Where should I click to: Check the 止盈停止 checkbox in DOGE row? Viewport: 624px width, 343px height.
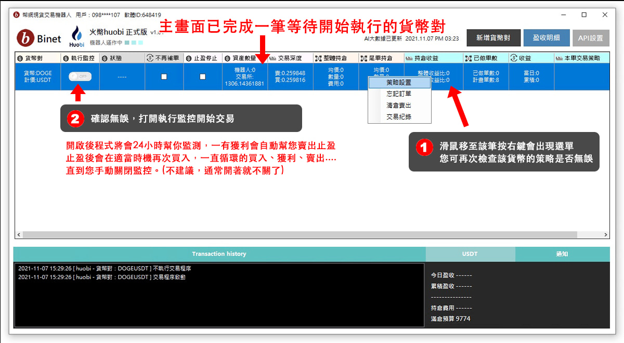point(203,76)
